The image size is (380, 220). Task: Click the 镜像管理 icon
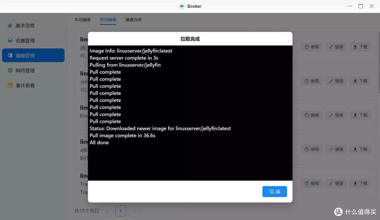tap(10, 55)
